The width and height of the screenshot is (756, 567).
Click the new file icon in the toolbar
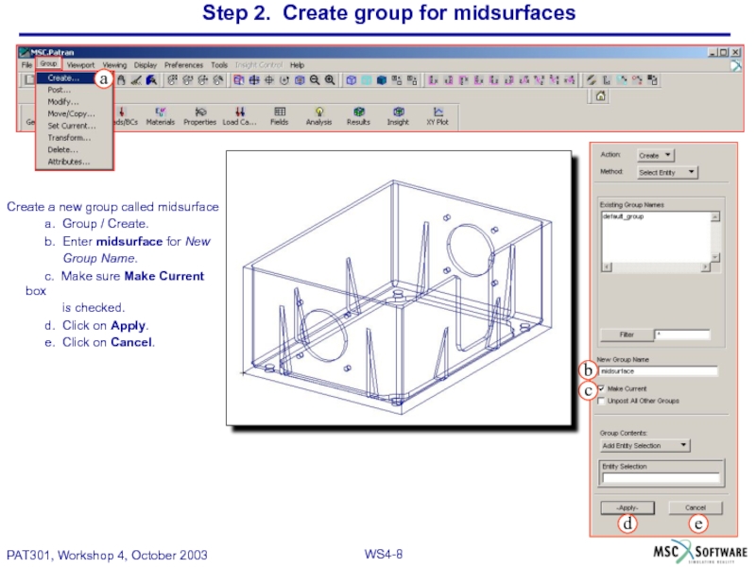[x=29, y=80]
